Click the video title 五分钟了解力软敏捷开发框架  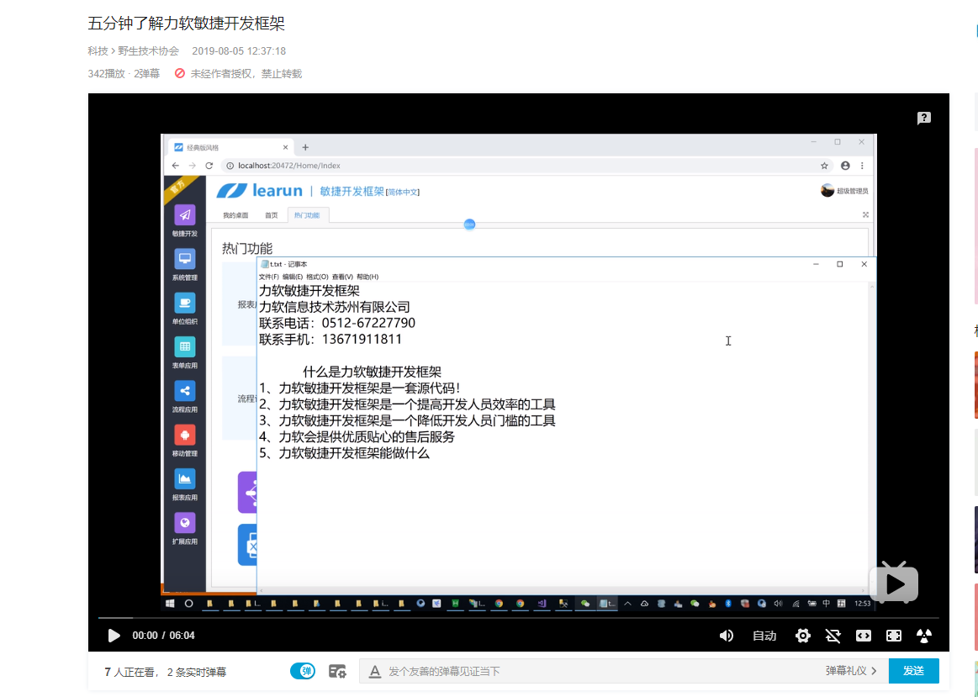187,24
